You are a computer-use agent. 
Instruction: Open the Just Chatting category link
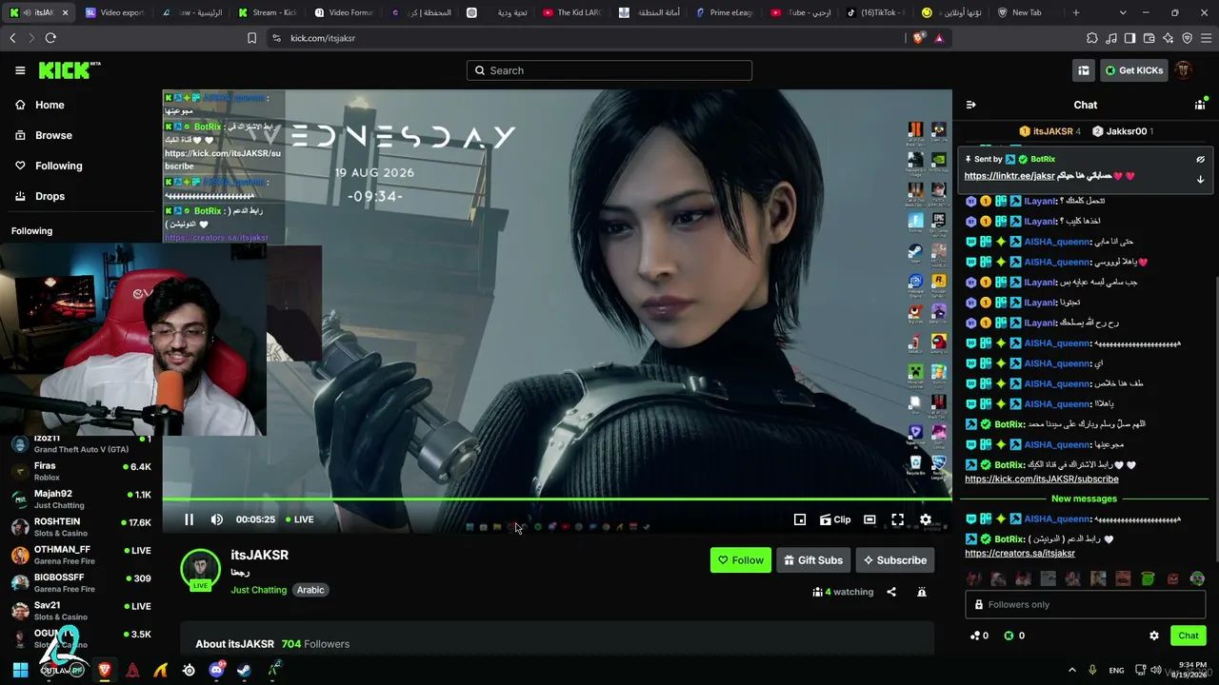(x=259, y=590)
